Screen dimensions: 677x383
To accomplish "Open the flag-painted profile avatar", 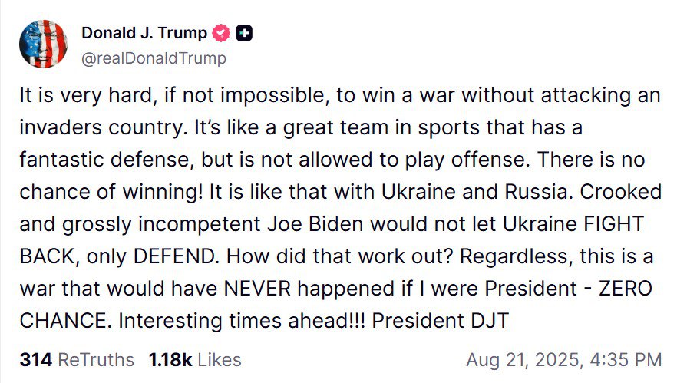I will pyautogui.click(x=43, y=44).
